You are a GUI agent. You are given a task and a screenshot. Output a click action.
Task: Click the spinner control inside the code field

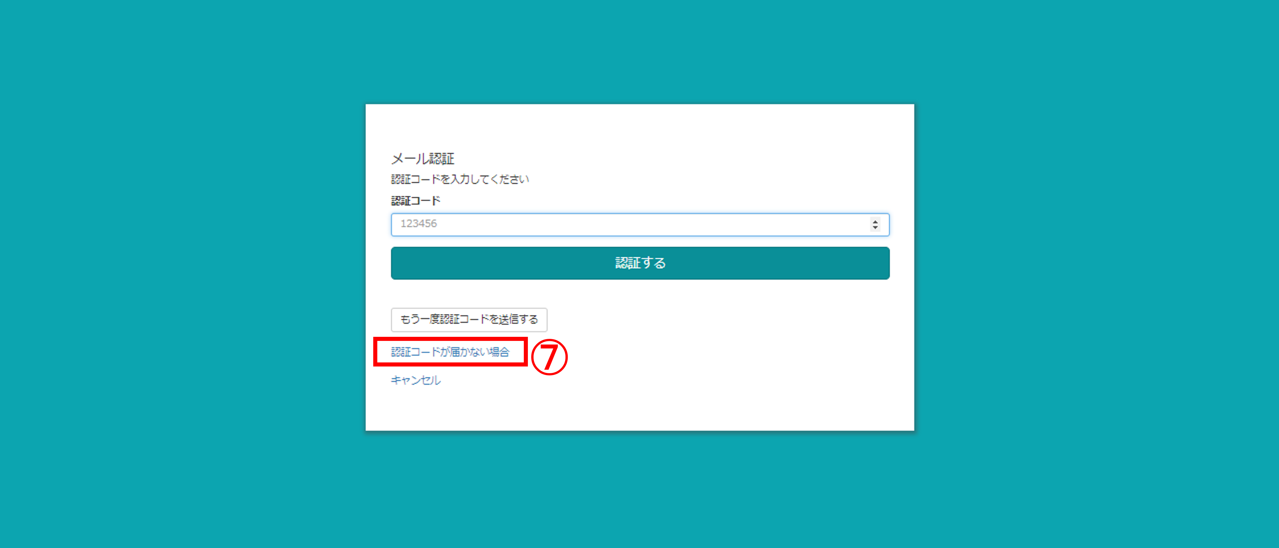(875, 225)
